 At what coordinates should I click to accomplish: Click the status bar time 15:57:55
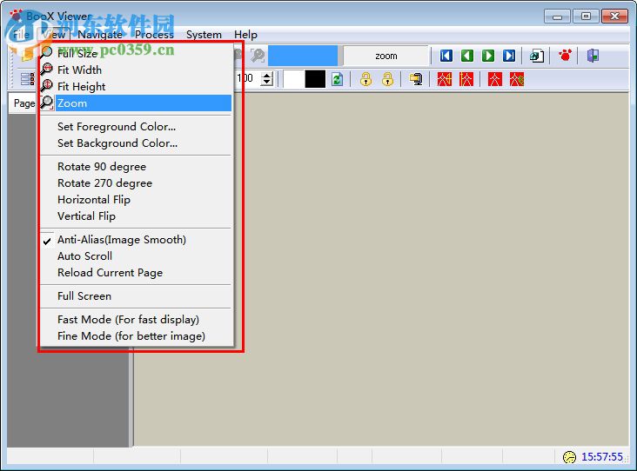click(602, 457)
